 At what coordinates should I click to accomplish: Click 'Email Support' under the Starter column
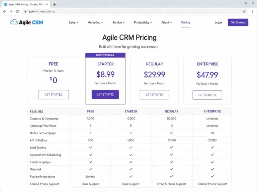click(x=131, y=184)
